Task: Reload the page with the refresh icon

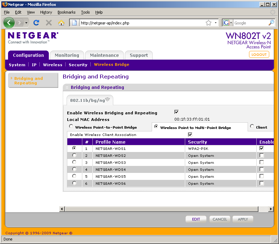Action: coord(36,23)
